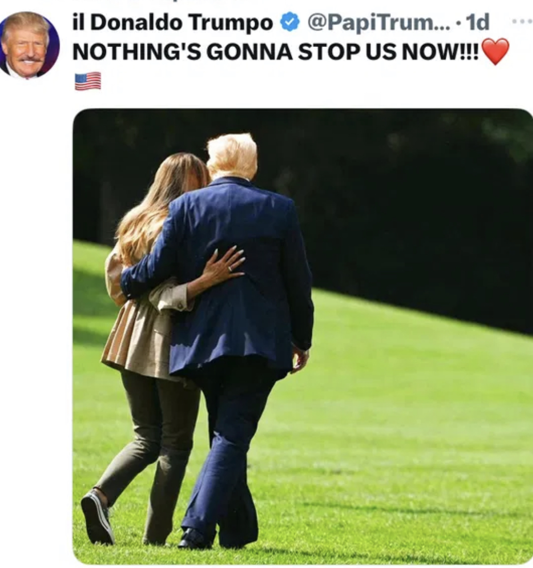Open the attached photo in the tweet
This screenshot has height=568, width=533.
[303, 336]
